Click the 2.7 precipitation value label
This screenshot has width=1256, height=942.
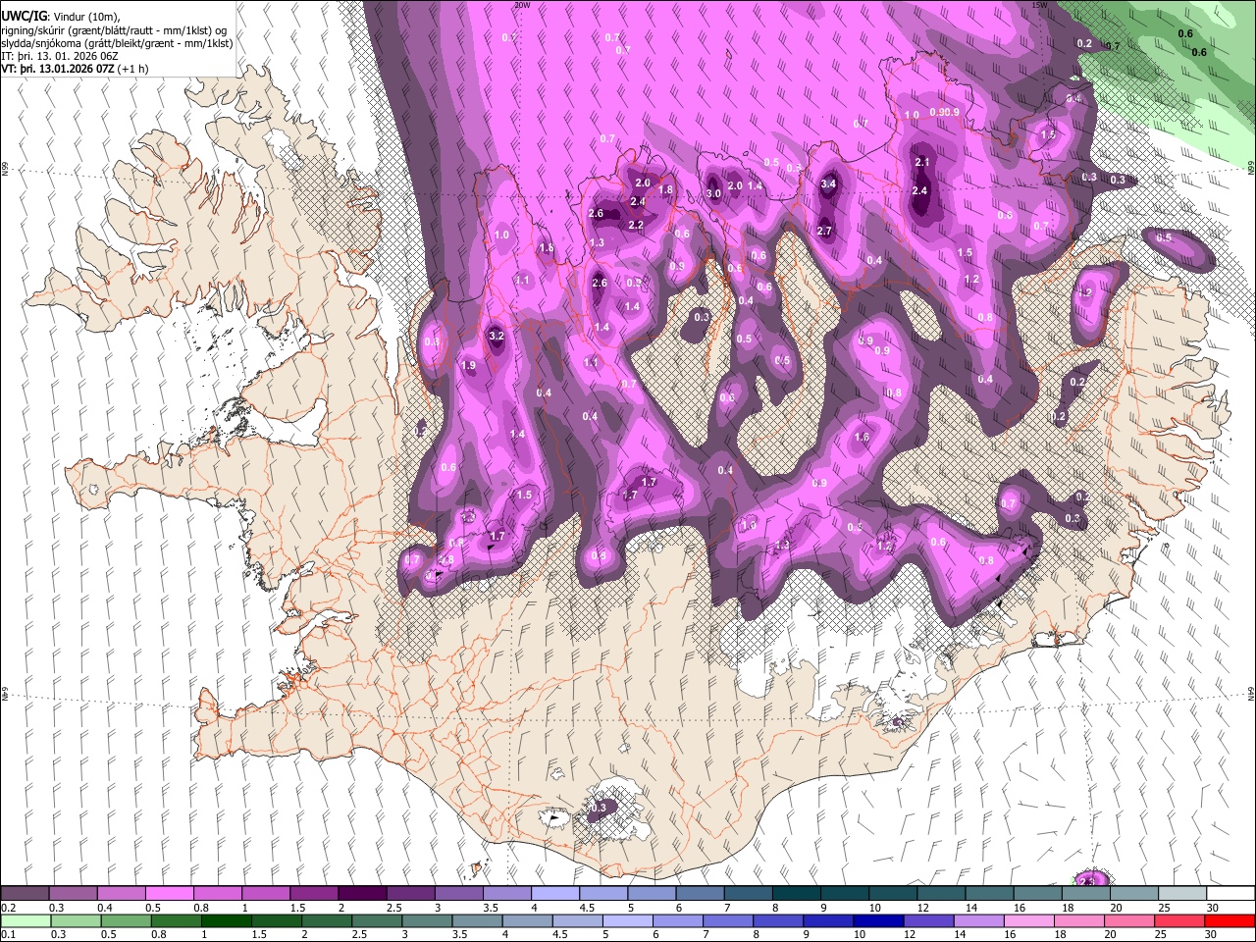(824, 232)
